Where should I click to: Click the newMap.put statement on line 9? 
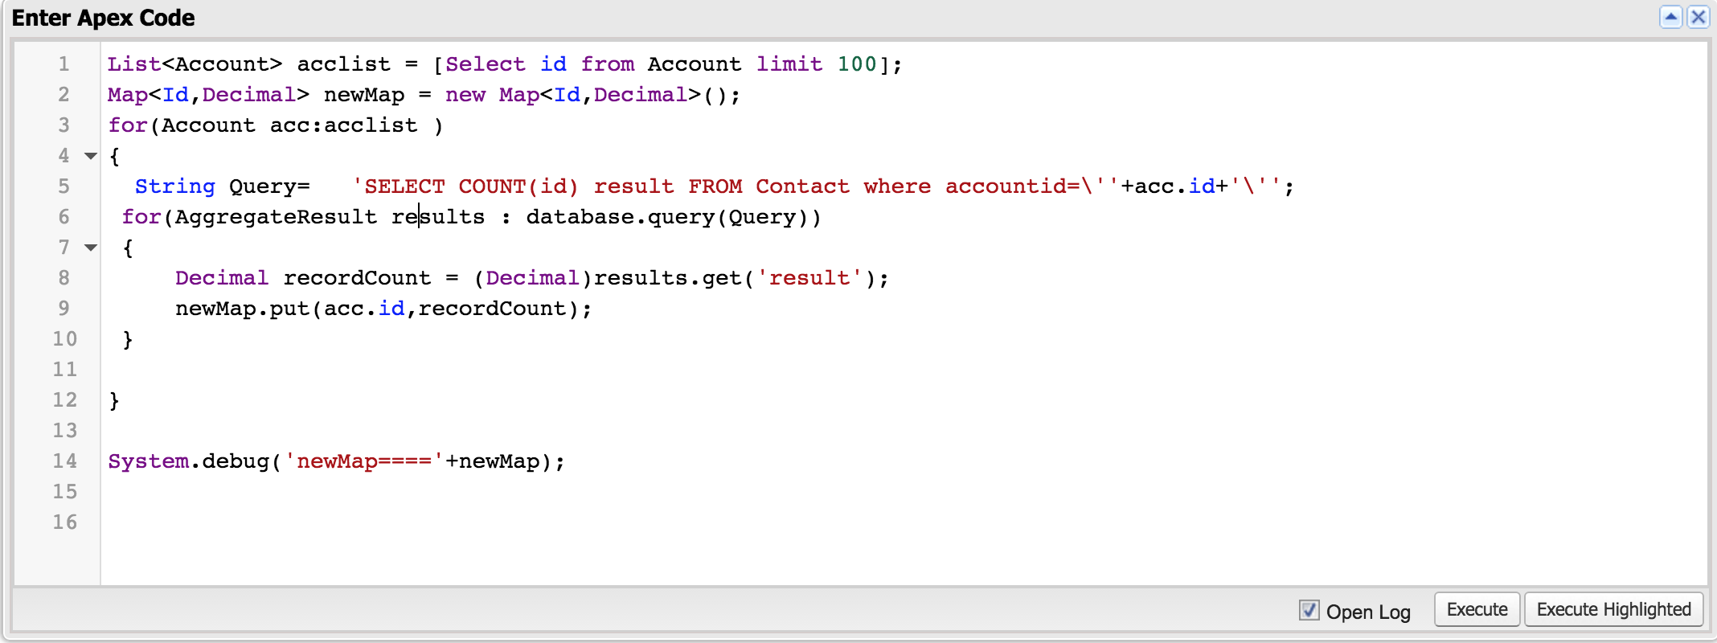coord(383,309)
